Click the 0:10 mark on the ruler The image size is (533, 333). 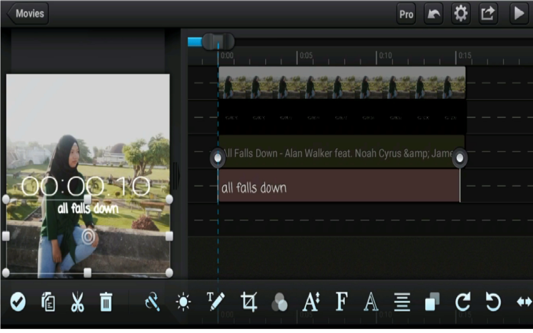pos(386,55)
